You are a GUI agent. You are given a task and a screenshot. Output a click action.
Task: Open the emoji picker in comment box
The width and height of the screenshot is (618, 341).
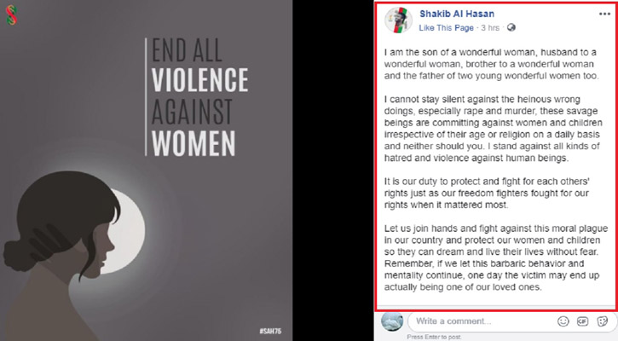563,321
